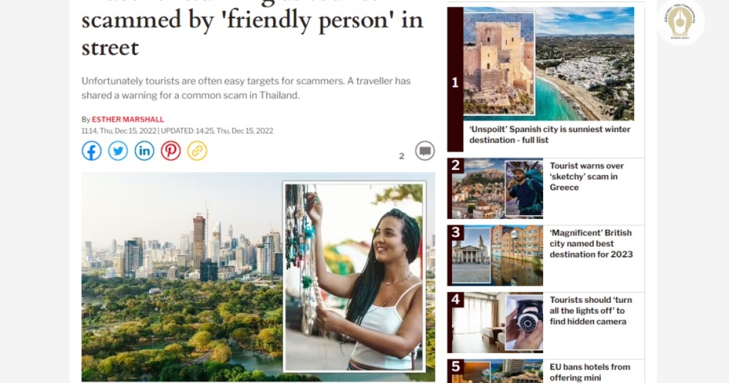Open 'Unspoilt' Spanish city sunniest winter article
This screenshot has height=383, width=729.
550,134
